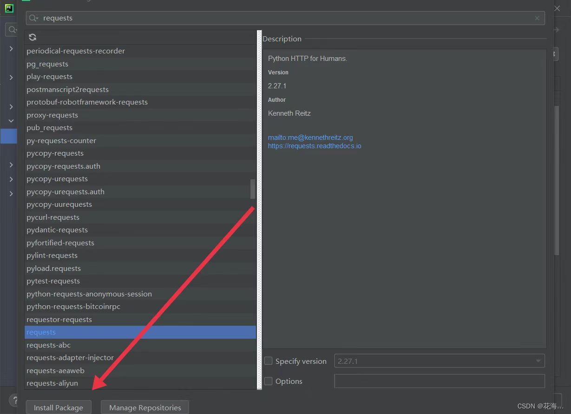
Task: Select pub_requests package
Action: tap(140, 128)
